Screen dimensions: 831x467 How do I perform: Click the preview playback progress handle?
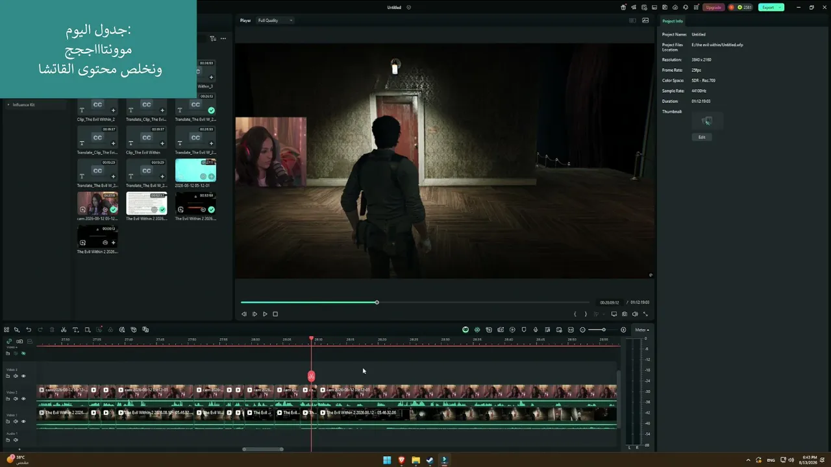377,302
